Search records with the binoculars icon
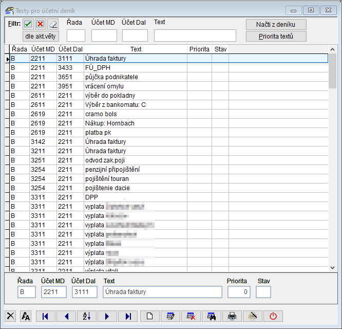Image resolution: width=342 pixels, height=329 pixels. 212,316
